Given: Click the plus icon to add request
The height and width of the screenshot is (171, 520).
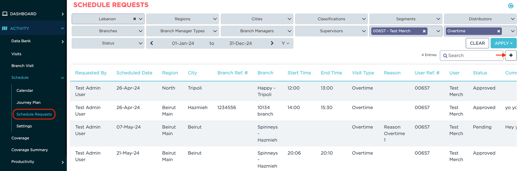Looking at the screenshot, I should pos(511,55).
